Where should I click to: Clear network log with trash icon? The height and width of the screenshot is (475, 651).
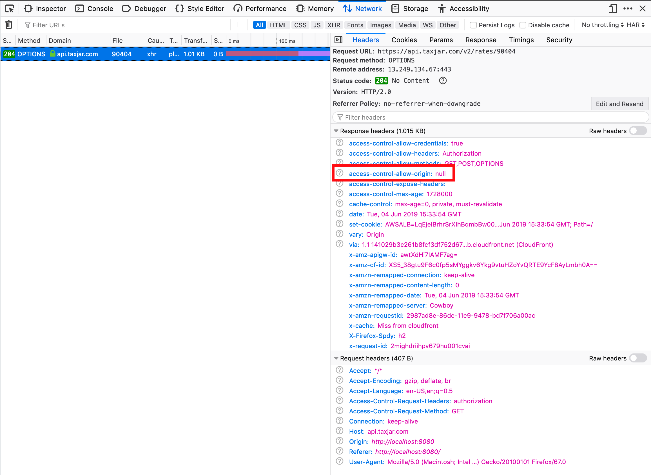[x=9, y=25]
